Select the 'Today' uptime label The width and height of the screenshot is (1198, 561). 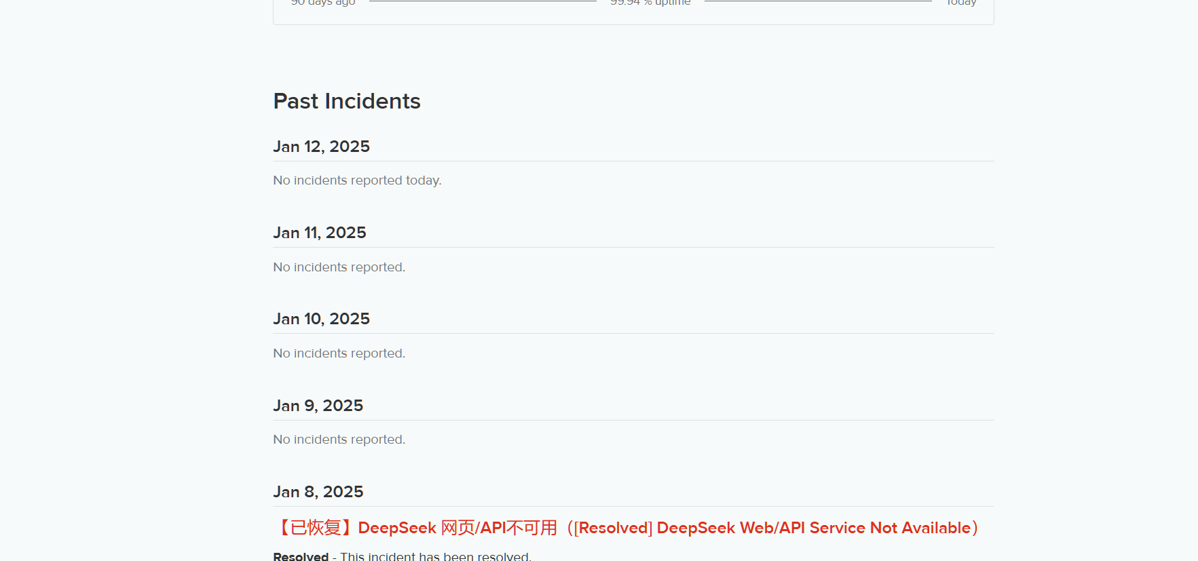[961, 3]
